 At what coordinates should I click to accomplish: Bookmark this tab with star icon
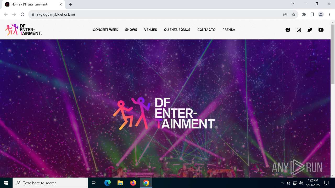(294, 14)
